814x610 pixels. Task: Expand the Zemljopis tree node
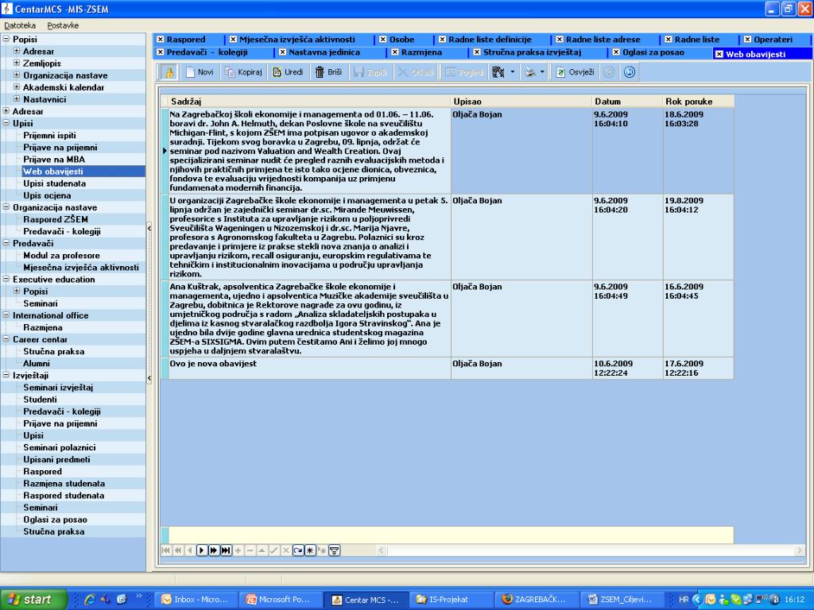click(x=17, y=63)
